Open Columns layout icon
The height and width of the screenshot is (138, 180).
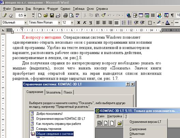click(x=153, y=15)
